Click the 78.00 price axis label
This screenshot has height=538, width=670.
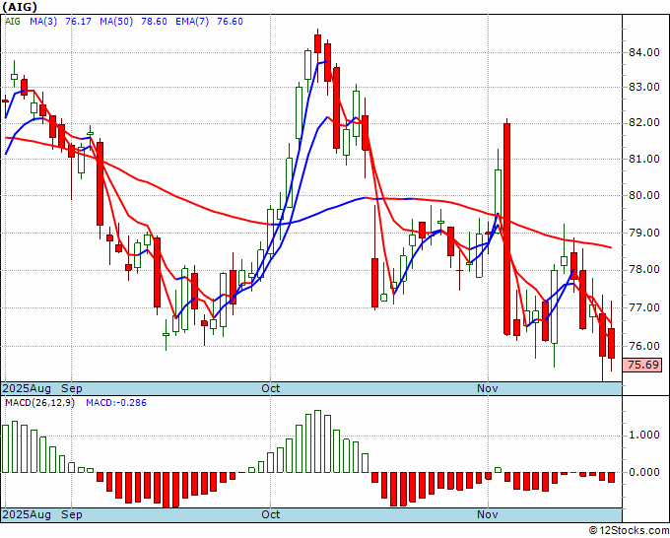[644, 270]
